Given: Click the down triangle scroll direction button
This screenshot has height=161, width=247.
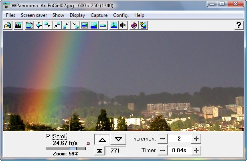Looking at the screenshot, I should tap(118, 139).
